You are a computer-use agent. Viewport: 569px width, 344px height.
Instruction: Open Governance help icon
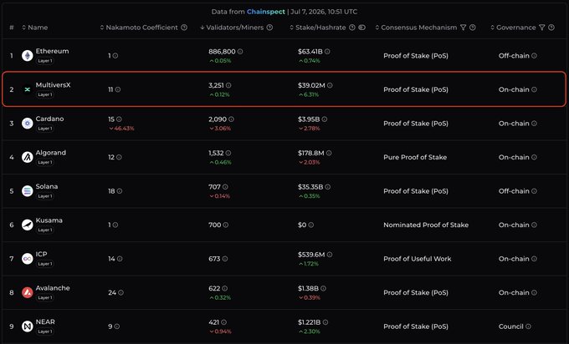[x=551, y=28]
